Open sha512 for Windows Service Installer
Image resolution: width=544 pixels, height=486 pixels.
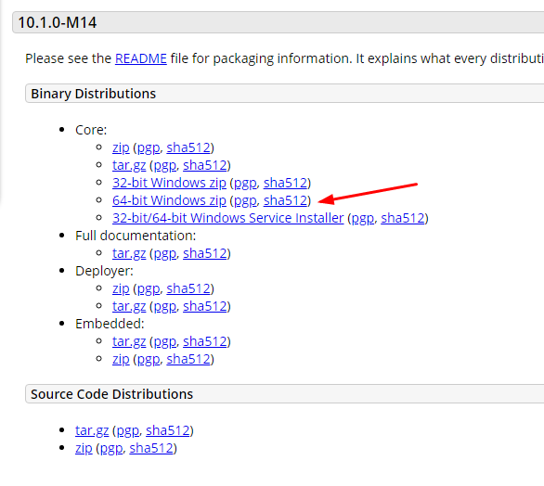[x=403, y=218]
